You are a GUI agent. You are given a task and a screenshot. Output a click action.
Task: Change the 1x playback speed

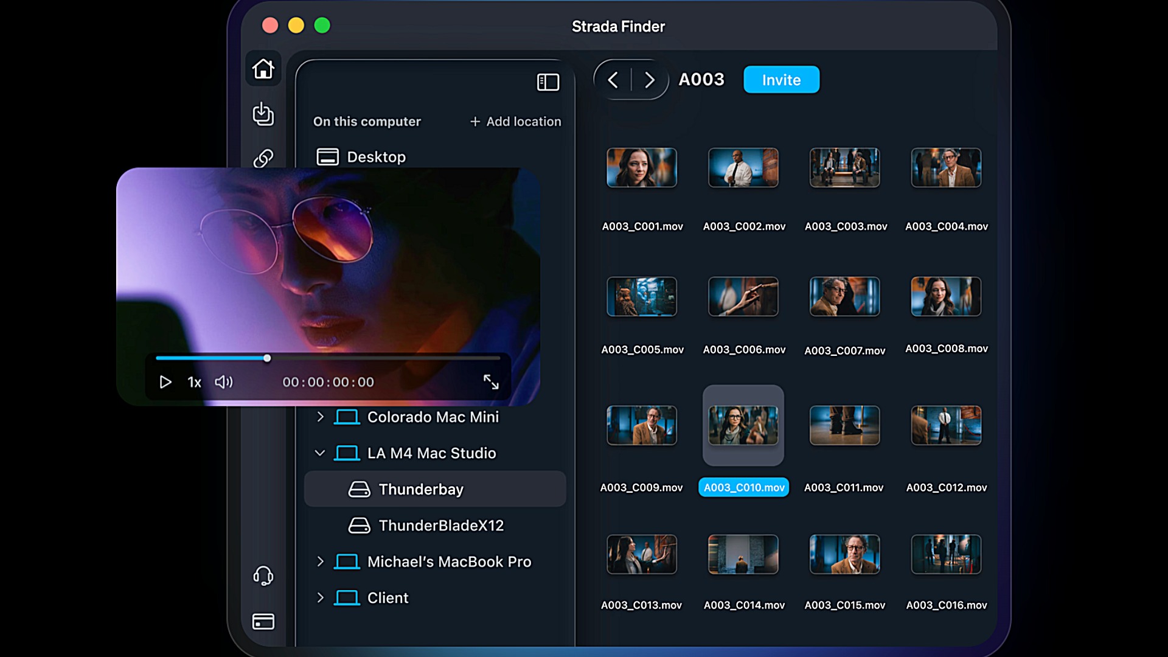pos(194,382)
